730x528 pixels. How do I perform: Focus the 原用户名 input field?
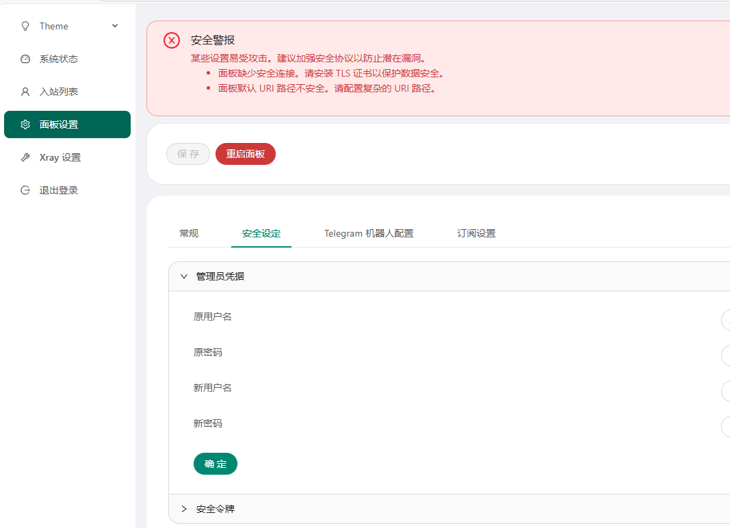725,319
